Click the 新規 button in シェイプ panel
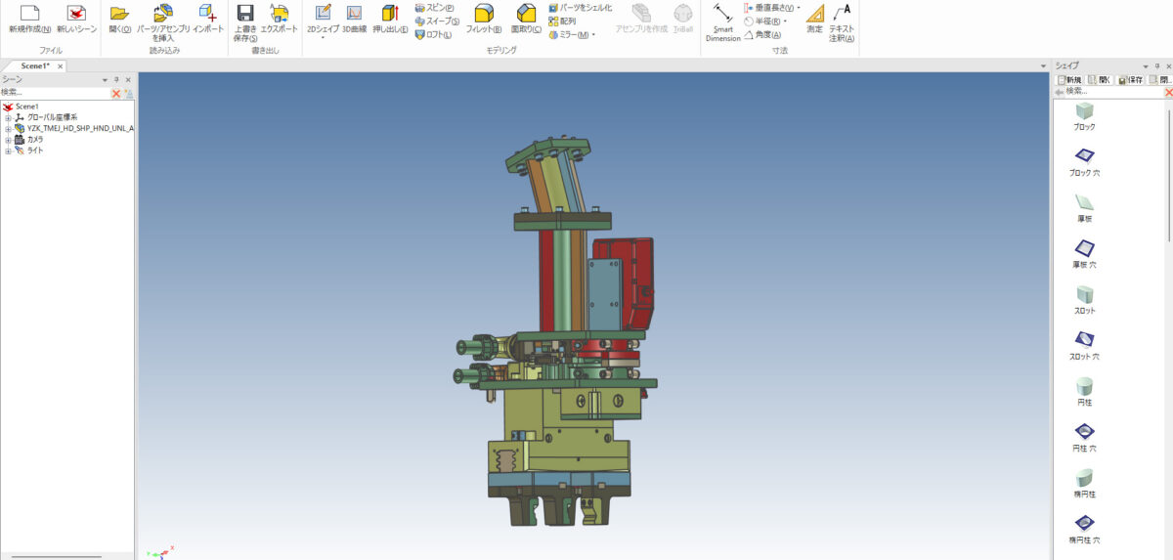 pyautogui.click(x=1068, y=80)
